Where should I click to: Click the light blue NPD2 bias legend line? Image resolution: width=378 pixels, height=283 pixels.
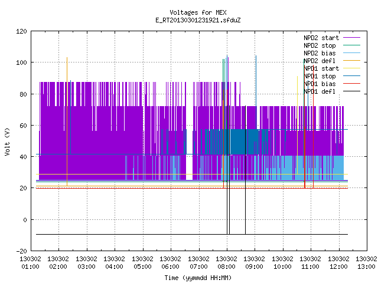351,53
